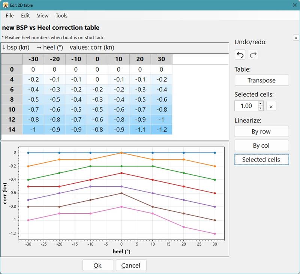Click green line point at heel -30
The height and width of the screenshot is (274, 300).
coord(28,180)
